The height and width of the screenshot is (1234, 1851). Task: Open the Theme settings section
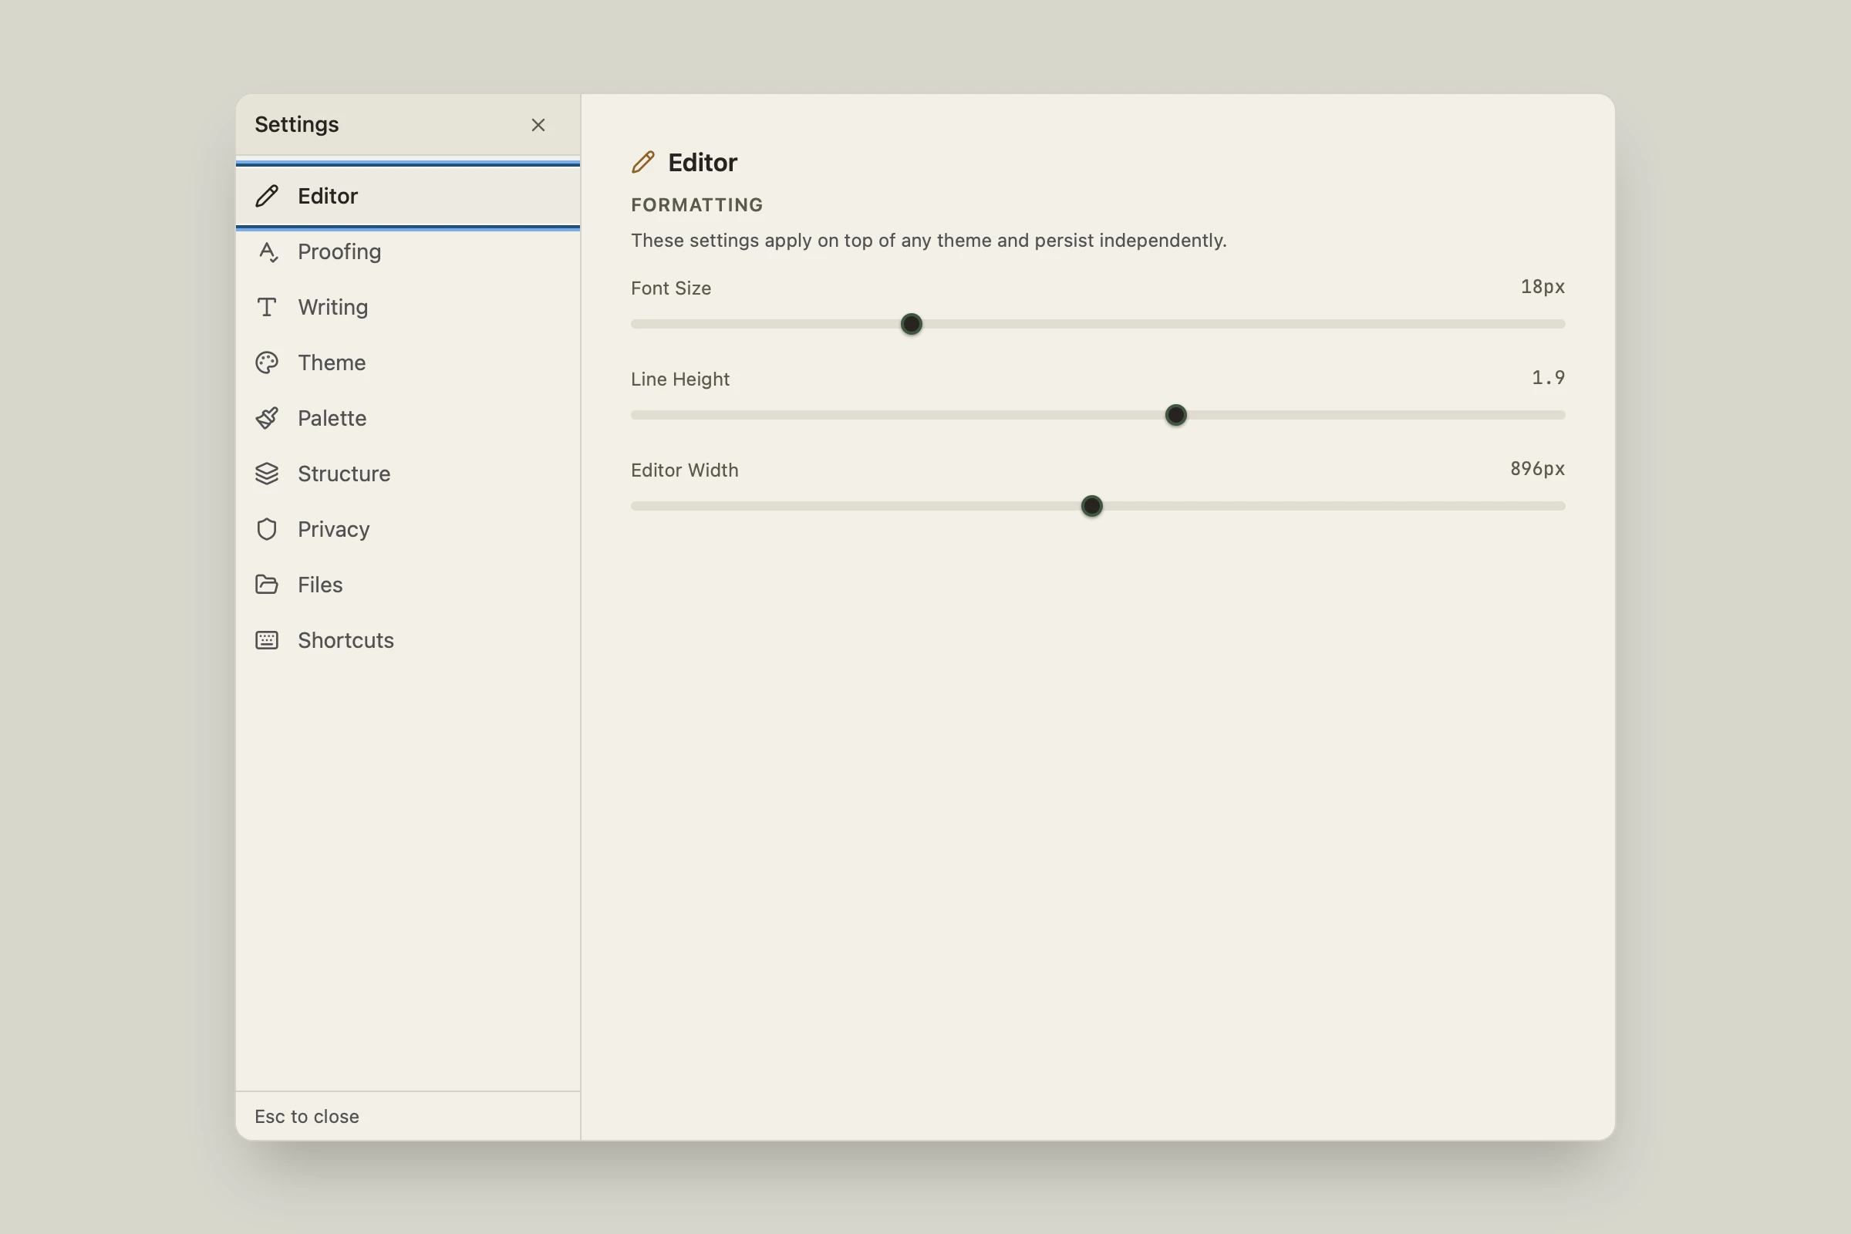click(x=408, y=362)
